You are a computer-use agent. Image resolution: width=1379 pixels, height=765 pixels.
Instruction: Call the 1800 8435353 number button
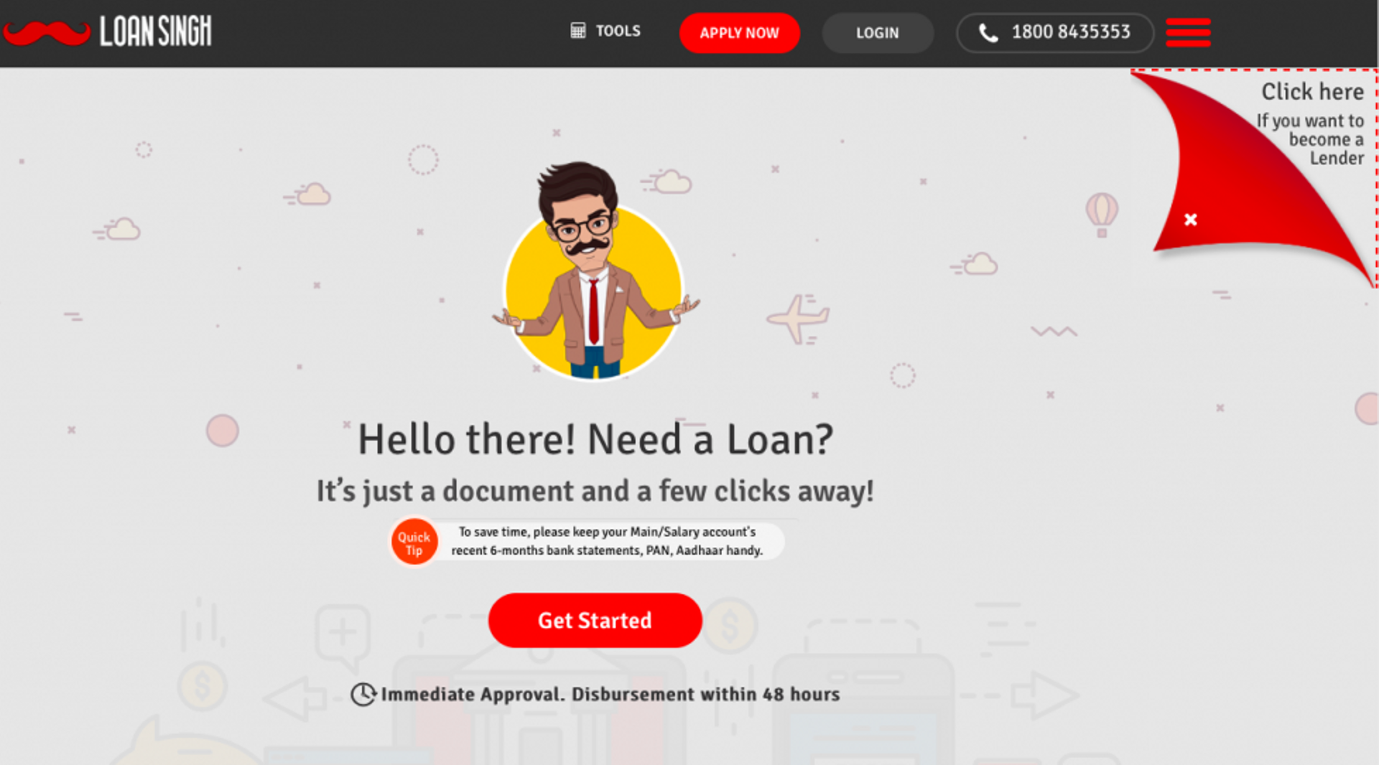coord(1055,33)
